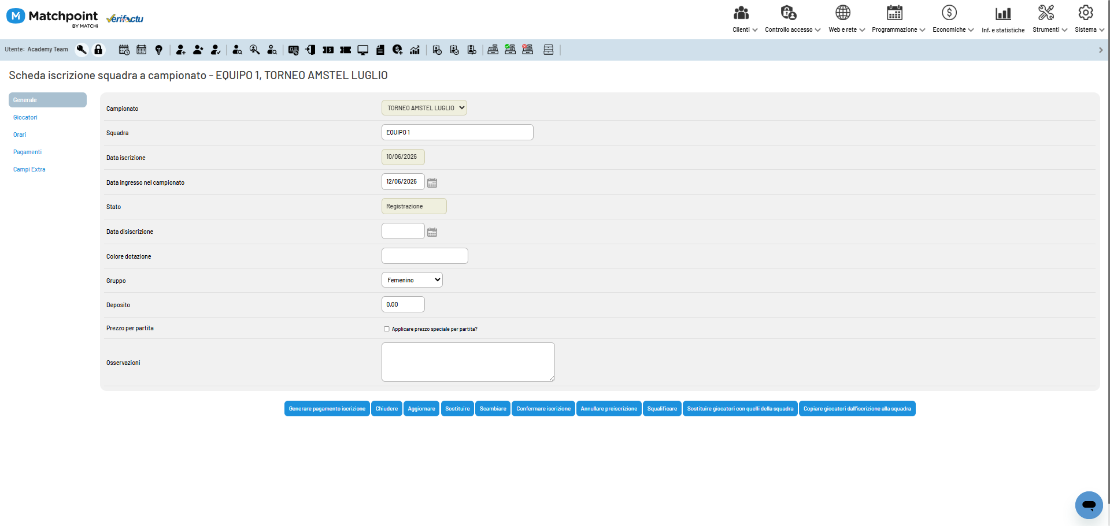Click the Deposito field showing 0,00
Screen dimensions: 1110x526
click(x=403, y=304)
